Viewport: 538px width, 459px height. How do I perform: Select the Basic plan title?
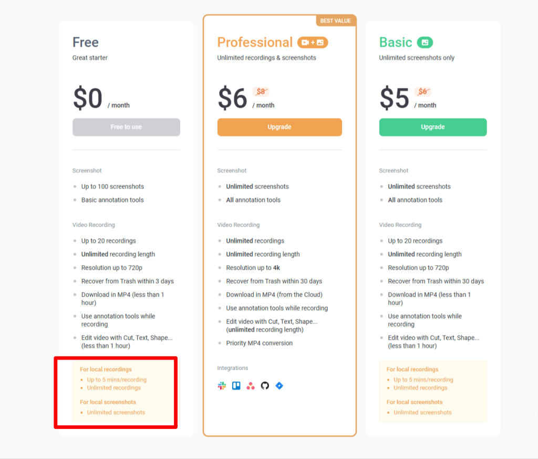tap(396, 43)
